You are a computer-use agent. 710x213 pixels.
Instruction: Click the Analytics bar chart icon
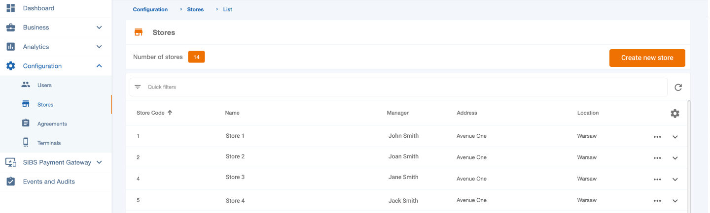(x=10, y=47)
